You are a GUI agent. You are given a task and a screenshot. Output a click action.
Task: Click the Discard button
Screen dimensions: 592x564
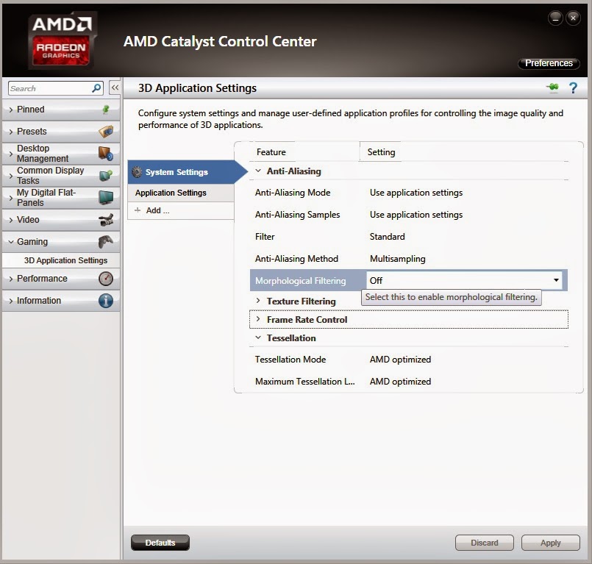(x=485, y=543)
